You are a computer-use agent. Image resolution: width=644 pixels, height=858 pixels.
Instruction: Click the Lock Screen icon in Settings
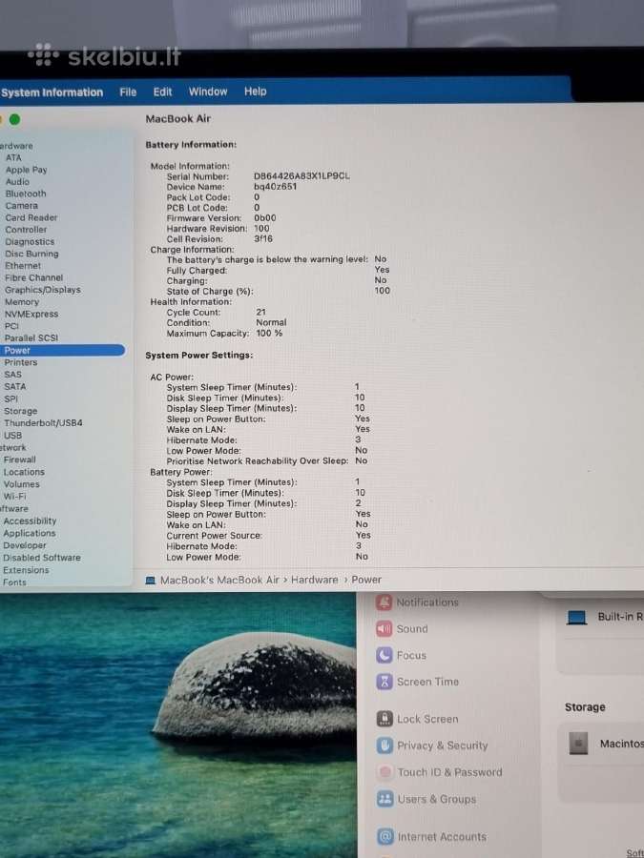pyautogui.click(x=385, y=719)
